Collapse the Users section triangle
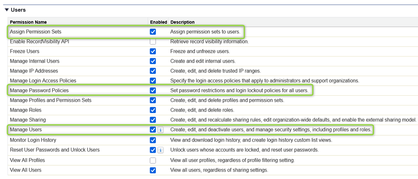The width and height of the screenshot is (418, 179). click(x=7, y=10)
